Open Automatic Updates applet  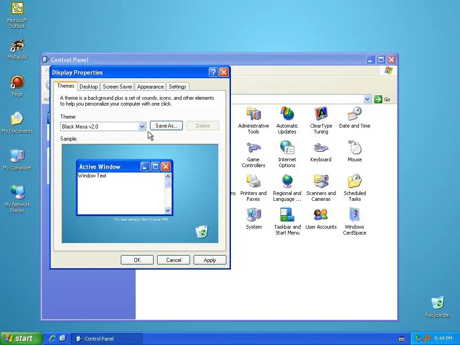[x=287, y=120]
